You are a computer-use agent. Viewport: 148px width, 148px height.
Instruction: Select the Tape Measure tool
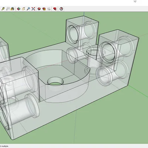pos(3,9)
